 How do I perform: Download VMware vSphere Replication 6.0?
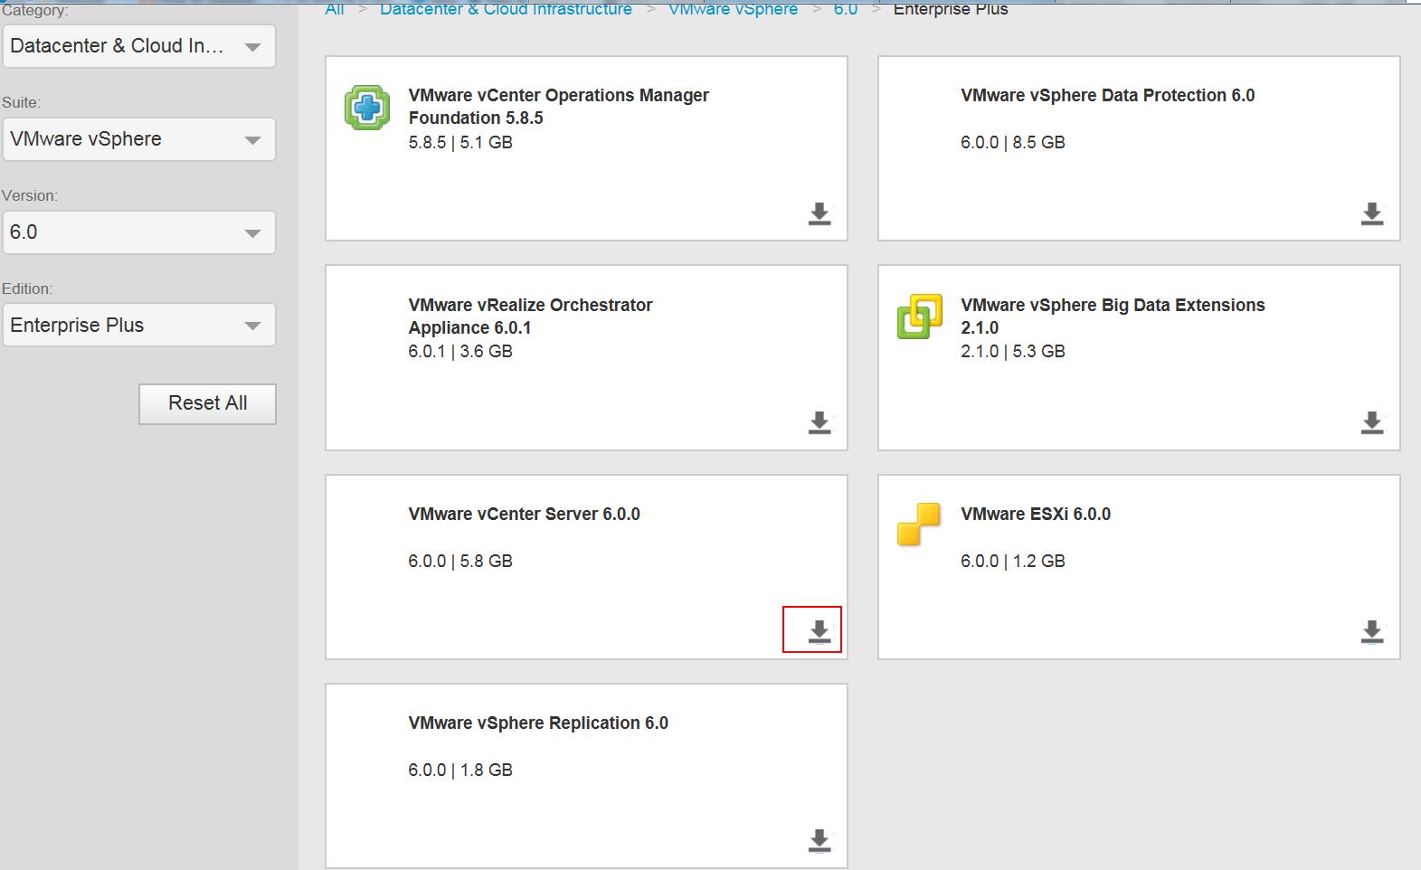tap(819, 840)
